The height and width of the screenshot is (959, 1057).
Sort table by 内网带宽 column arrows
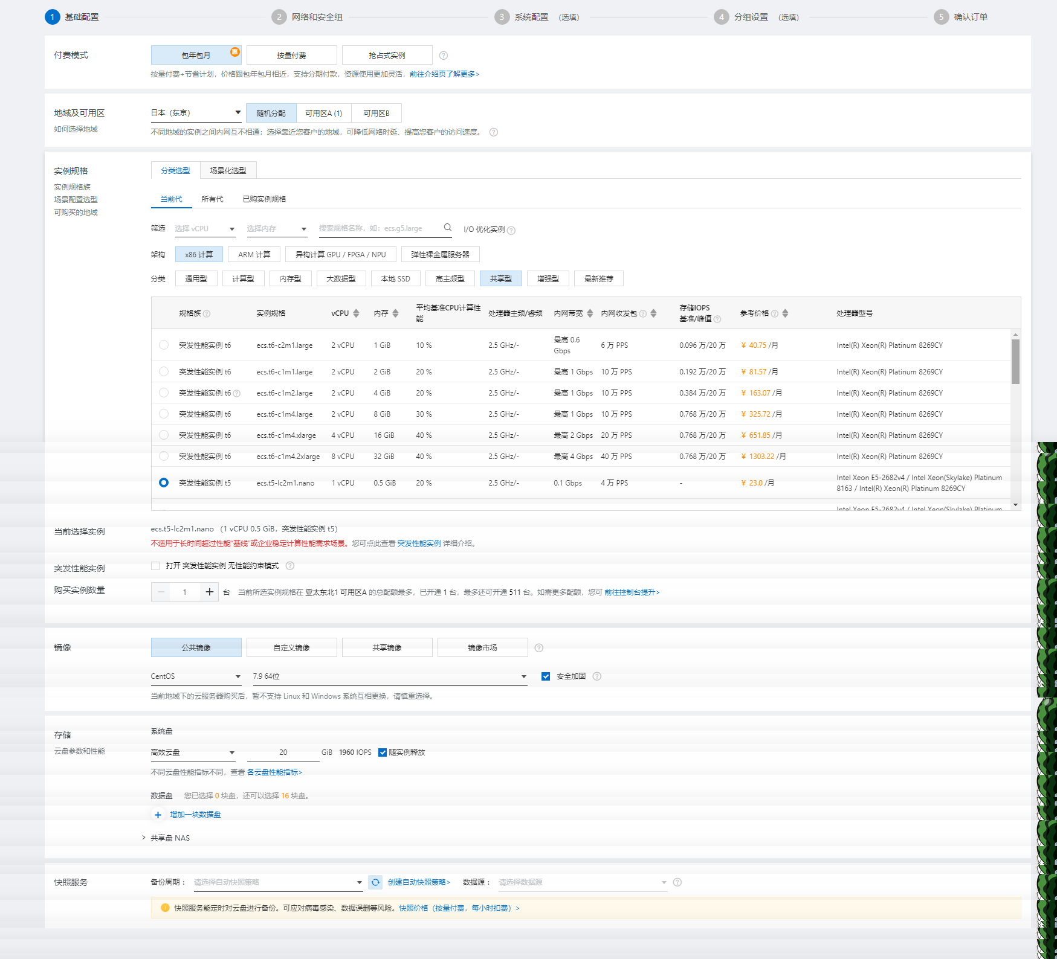590,313
